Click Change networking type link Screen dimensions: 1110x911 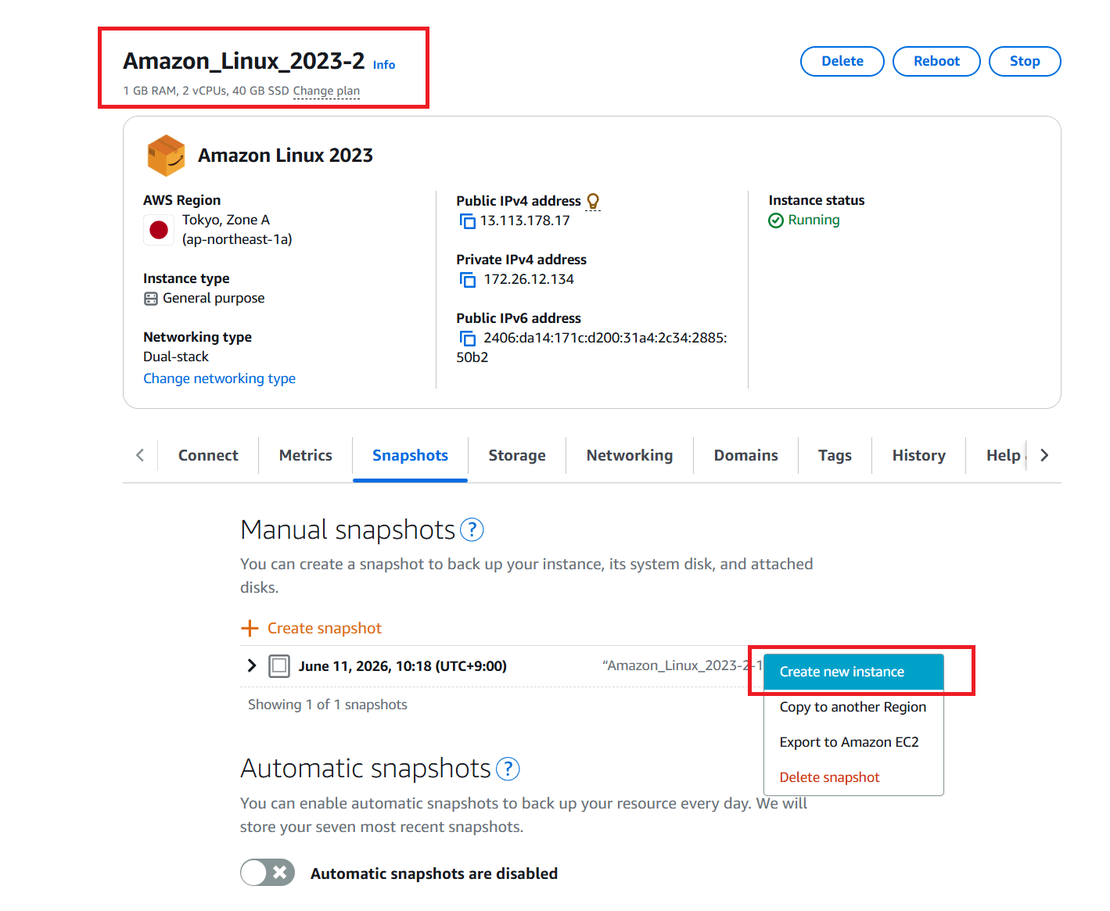[219, 378]
